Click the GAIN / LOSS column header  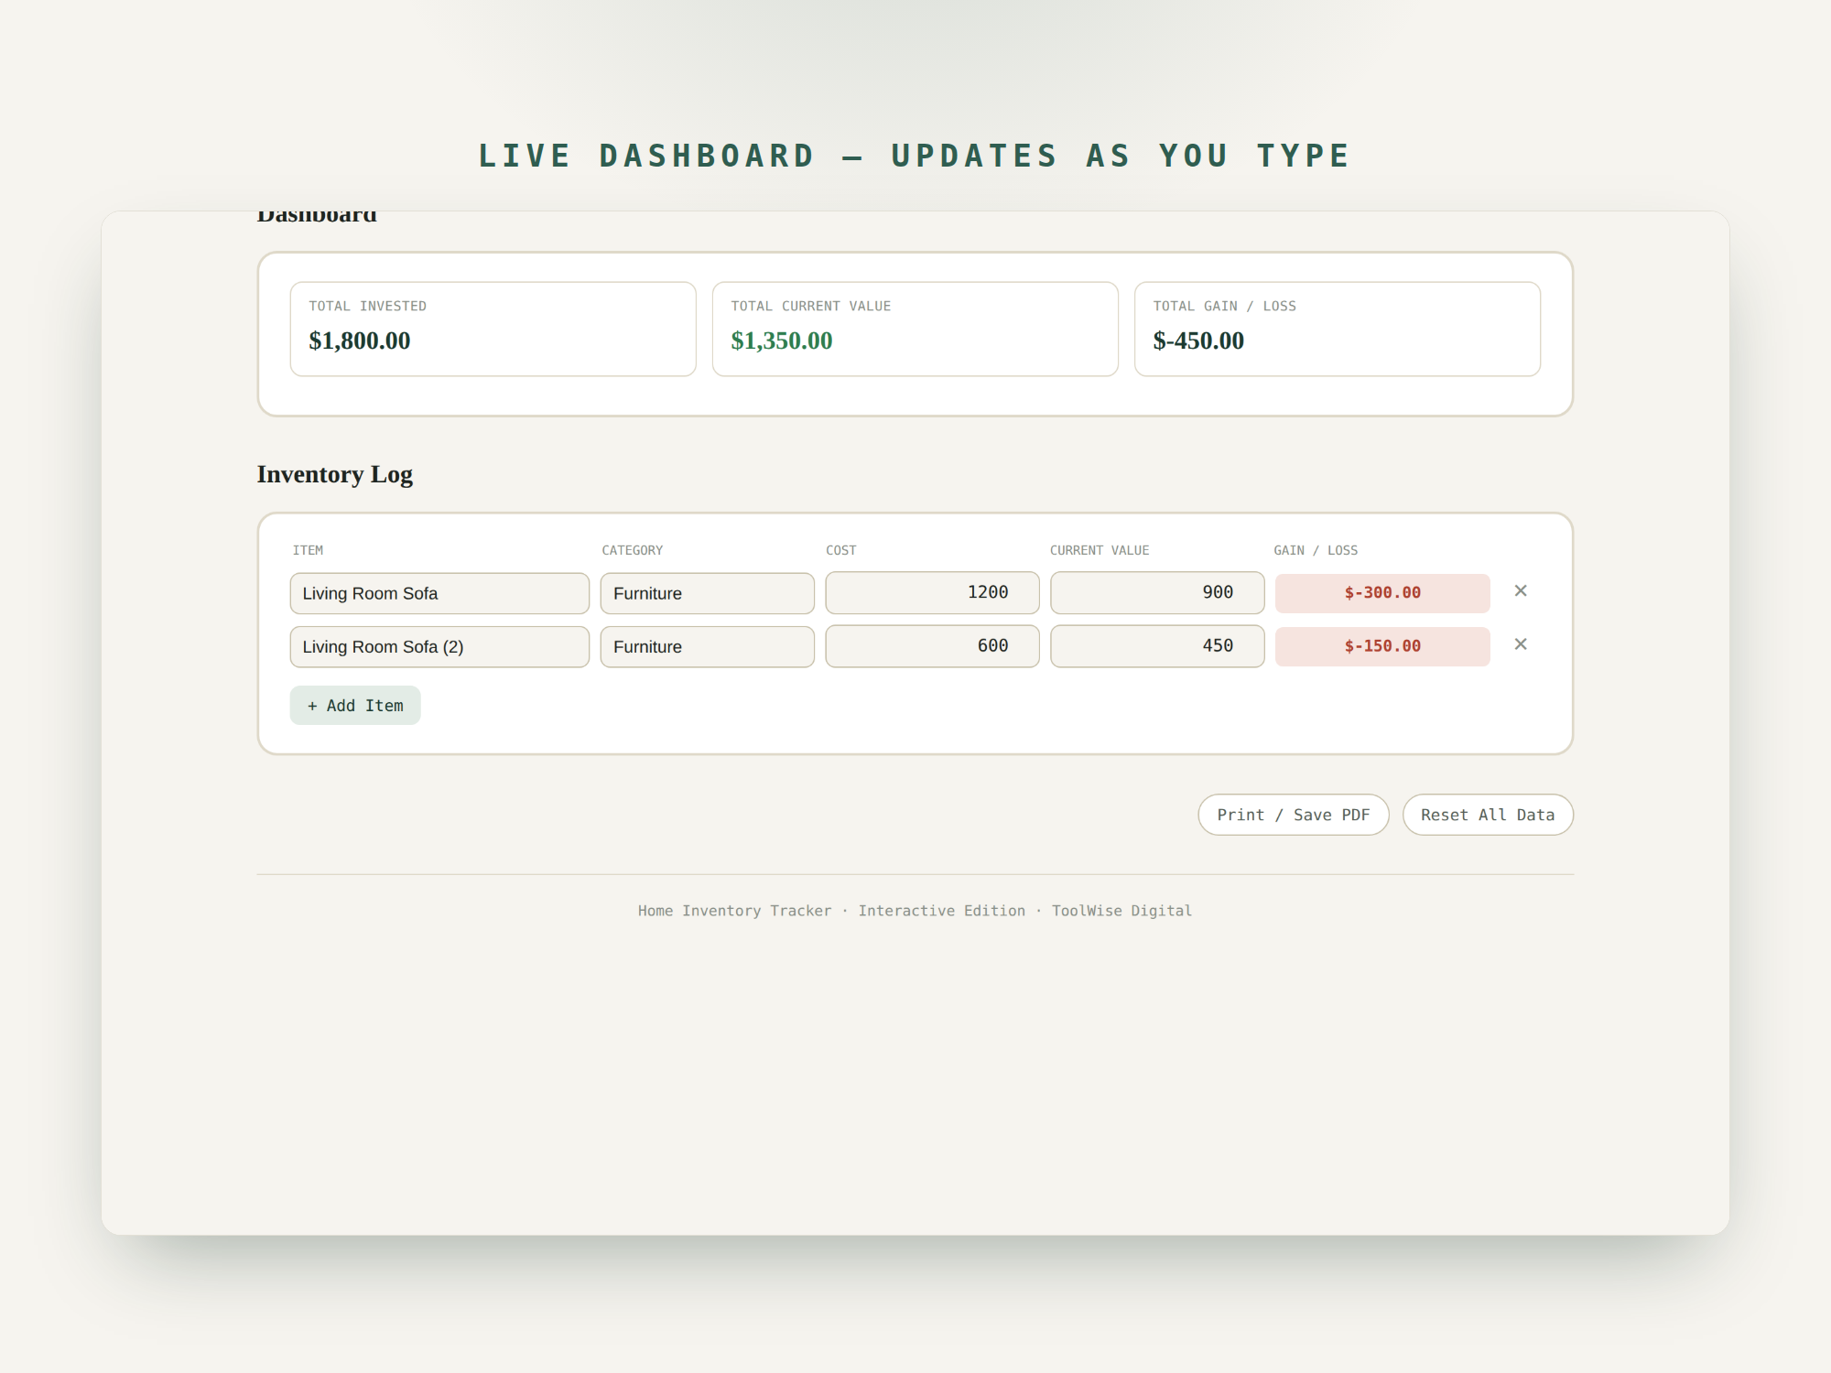click(x=1316, y=550)
